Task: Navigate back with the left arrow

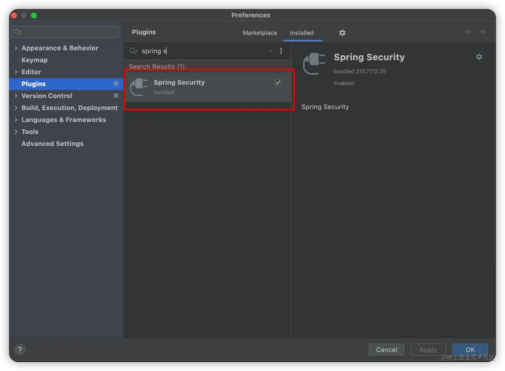Action: pyautogui.click(x=469, y=32)
